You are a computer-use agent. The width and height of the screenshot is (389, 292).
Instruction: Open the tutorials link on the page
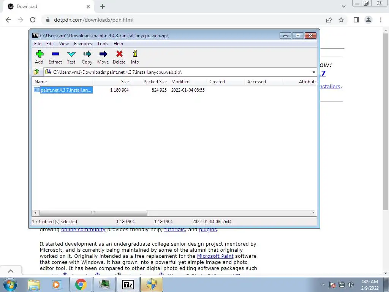[174, 230]
